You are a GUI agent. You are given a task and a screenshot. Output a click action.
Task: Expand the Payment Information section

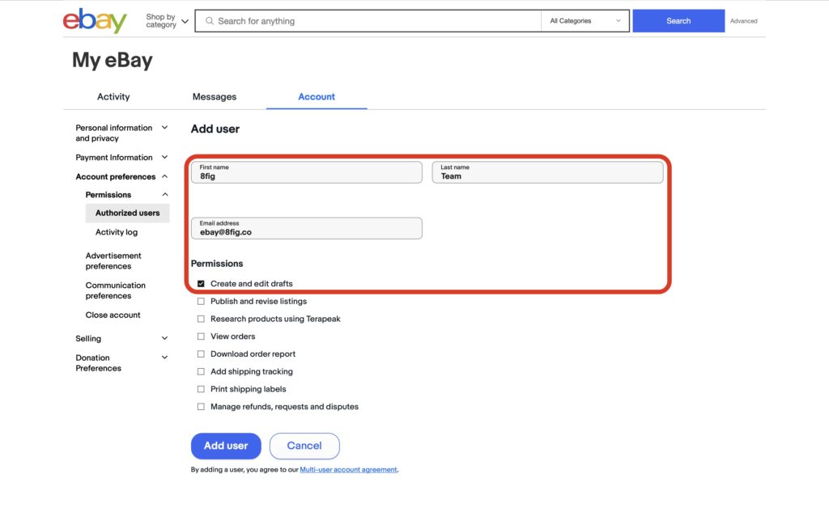(121, 158)
